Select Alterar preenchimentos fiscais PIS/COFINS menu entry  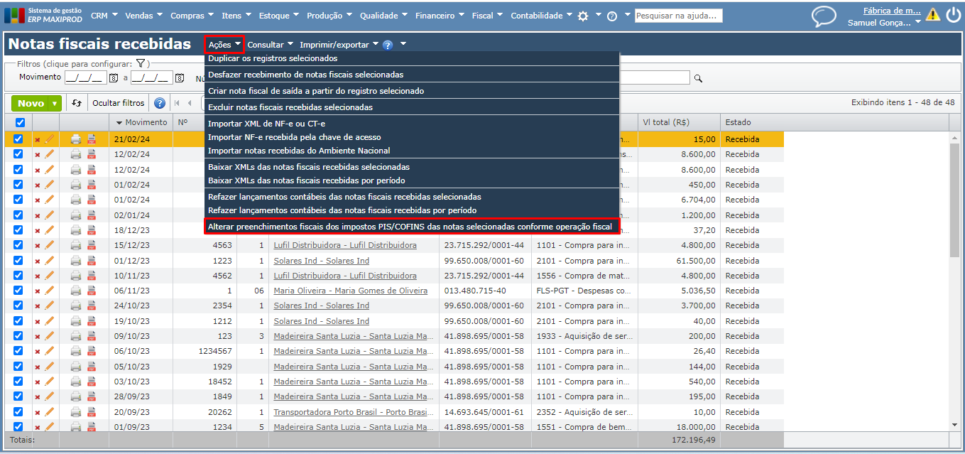tap(410, 226)
